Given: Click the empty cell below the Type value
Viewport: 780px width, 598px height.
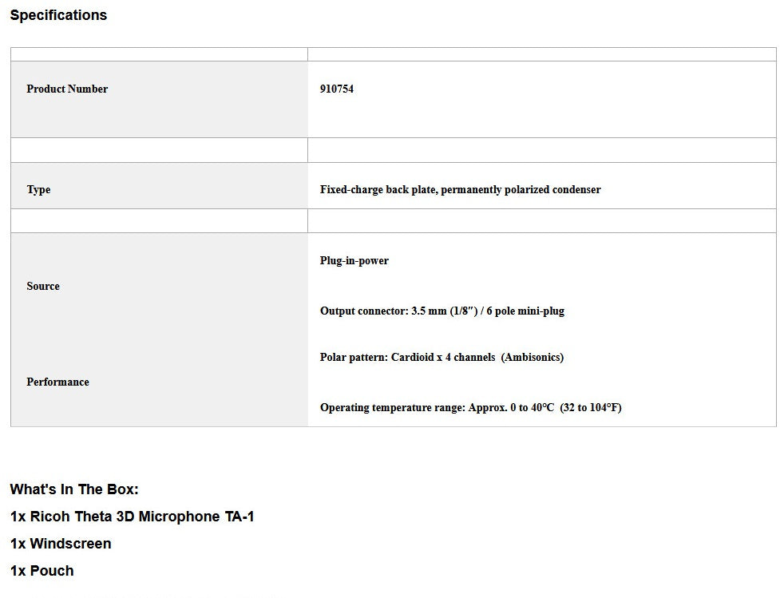Looking at the screenshot, I should [x=542, y=221].
